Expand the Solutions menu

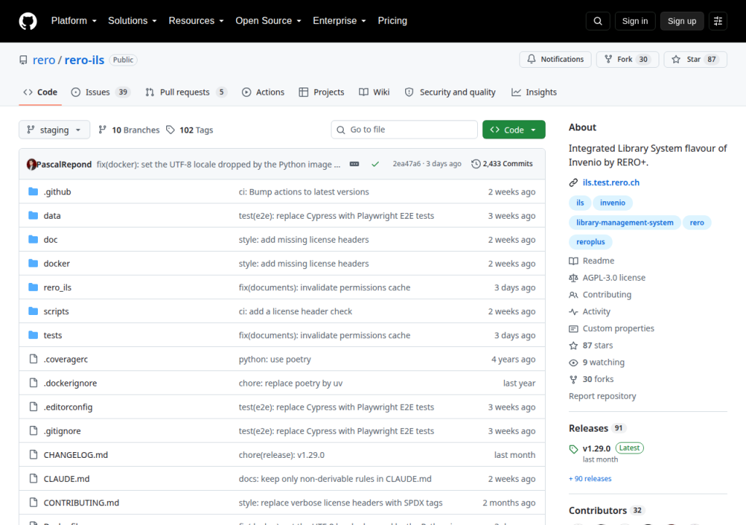coord(133,21)
